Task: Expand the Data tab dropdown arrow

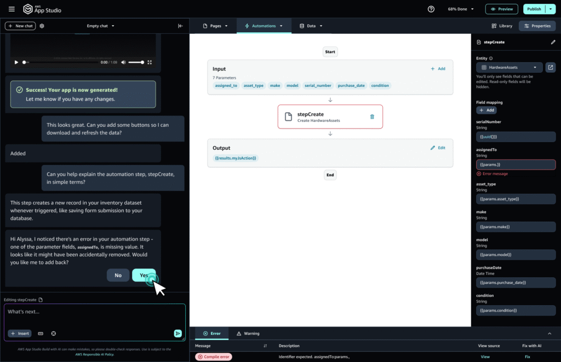Action: coord(321,26)
